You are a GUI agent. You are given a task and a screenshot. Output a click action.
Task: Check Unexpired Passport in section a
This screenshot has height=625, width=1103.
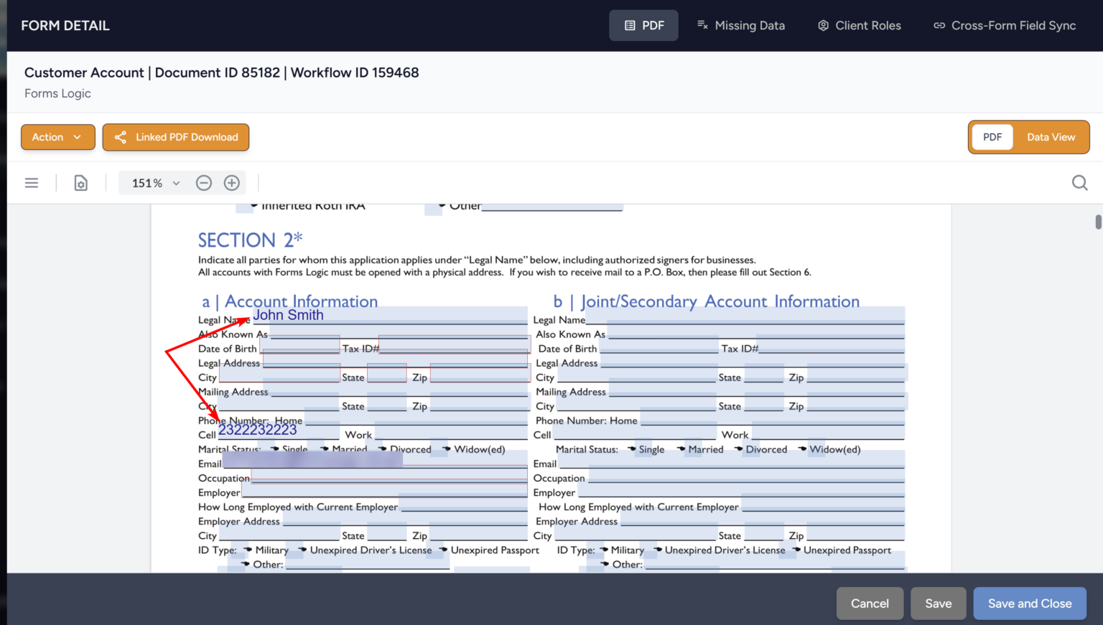click(x=443, y=550)
